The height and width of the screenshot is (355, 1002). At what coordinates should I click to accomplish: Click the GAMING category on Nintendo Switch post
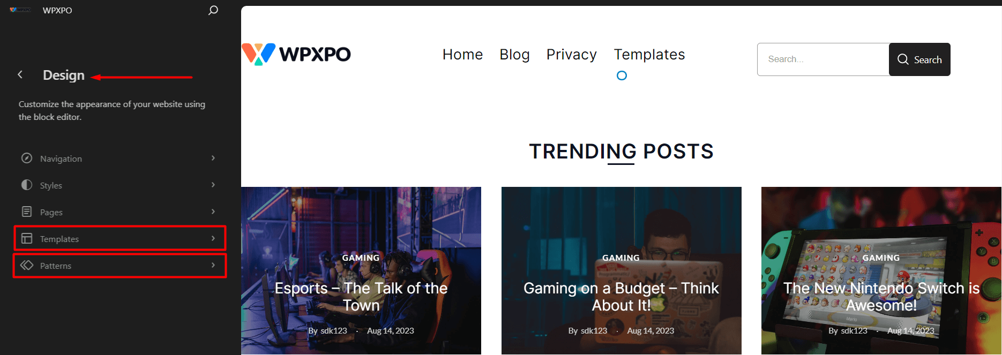[881, 258]
